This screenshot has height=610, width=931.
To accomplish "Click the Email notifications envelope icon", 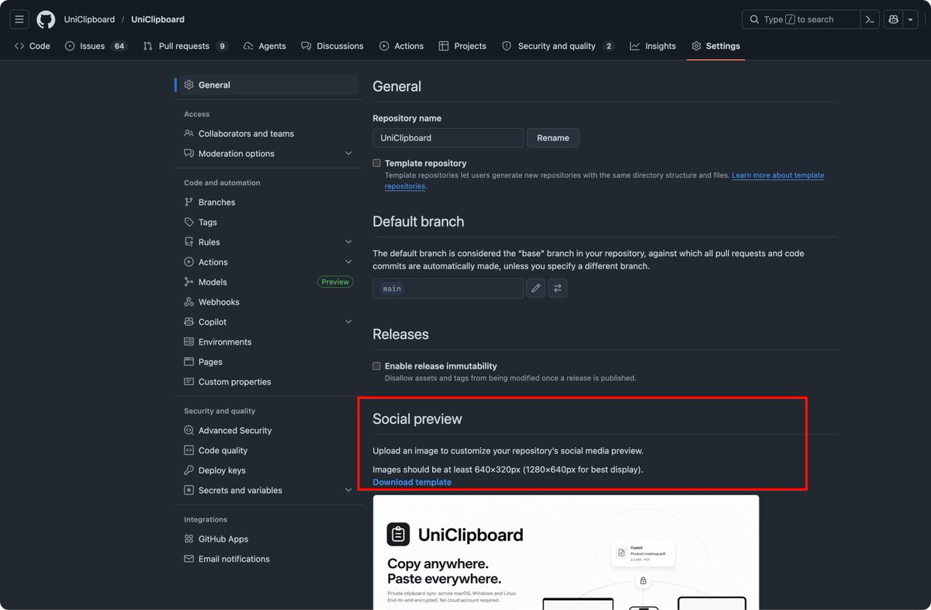I will (x=189, y=559).
